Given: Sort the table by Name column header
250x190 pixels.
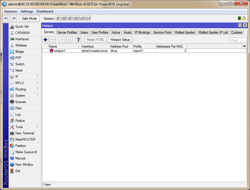Looking at the screenshot, I should (65, 46).
